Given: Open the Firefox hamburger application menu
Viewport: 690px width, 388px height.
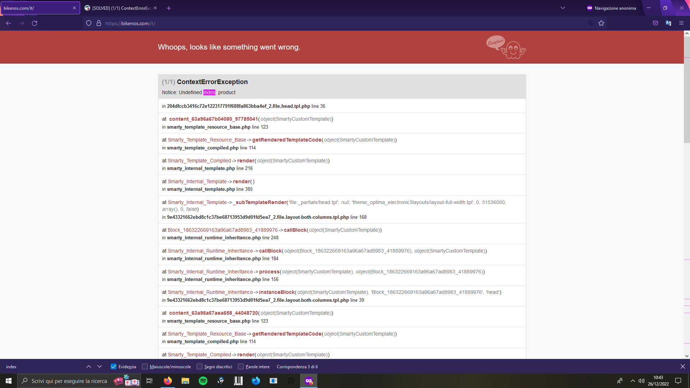Looking at the screenshot, I should (681, 23).
